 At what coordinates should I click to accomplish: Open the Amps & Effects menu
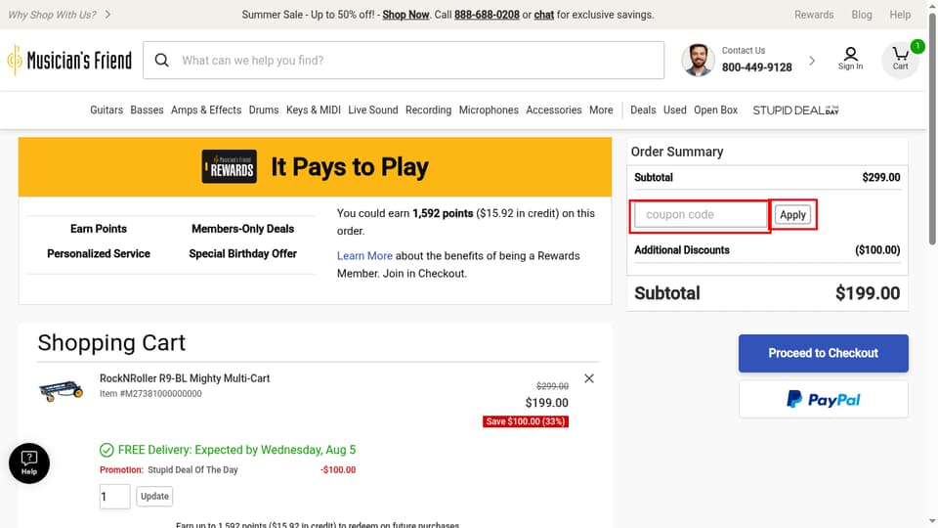click(206, 110)
